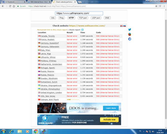Switch page language using the UK flag

[121, 26]
